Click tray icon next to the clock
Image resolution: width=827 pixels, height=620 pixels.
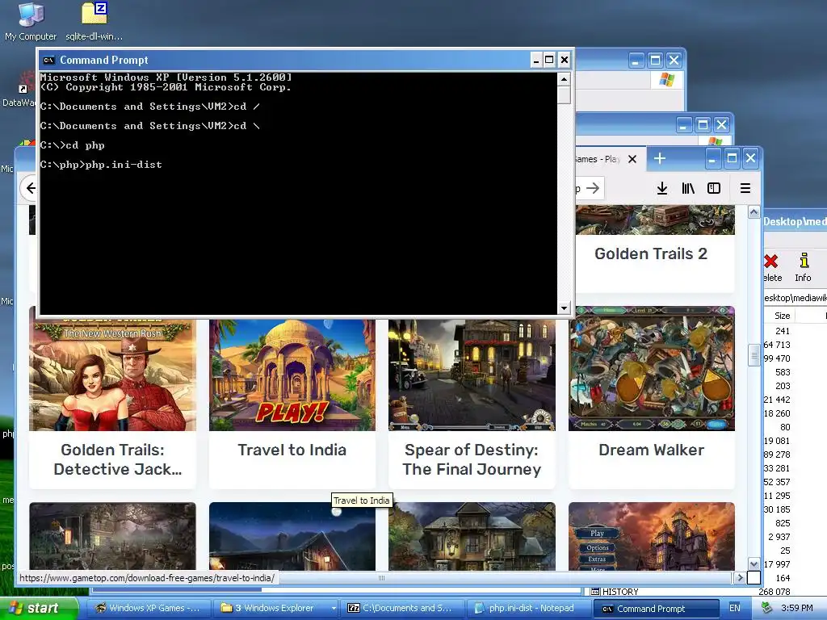(767, 608)
